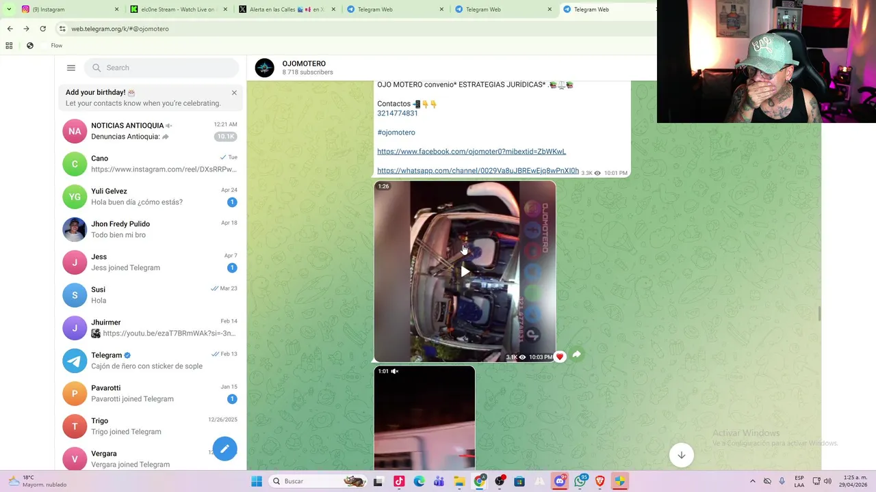Close the Instagram browser tab
Screen dimensions: 876x492
click(x=116, y=10)
